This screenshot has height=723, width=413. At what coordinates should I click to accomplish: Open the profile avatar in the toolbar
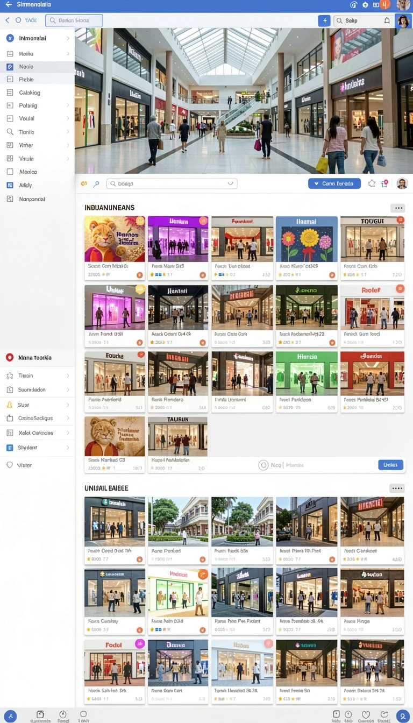(x=403, y=21)
